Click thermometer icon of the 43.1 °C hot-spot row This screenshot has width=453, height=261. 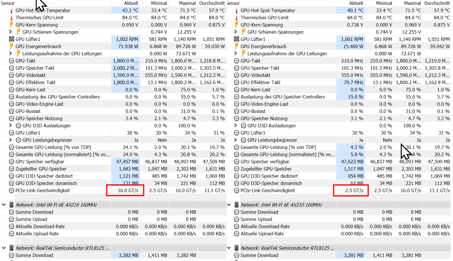tap(12, 10)
